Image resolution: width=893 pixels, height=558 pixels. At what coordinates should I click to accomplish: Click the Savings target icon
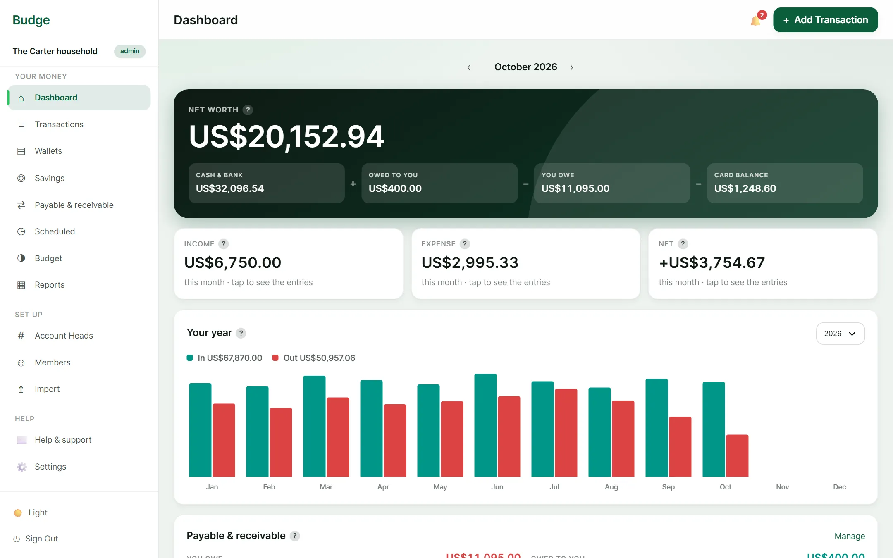21,178
